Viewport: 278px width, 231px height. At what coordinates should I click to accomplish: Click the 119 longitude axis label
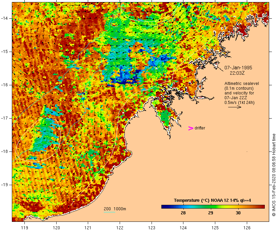(24, 228)
